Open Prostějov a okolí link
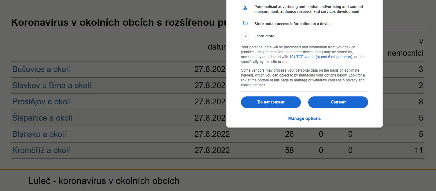This screenshot has width=436, height=191. tap(42, 102)
